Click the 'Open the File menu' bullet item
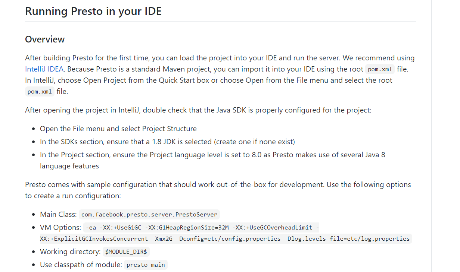 (118, 129)
